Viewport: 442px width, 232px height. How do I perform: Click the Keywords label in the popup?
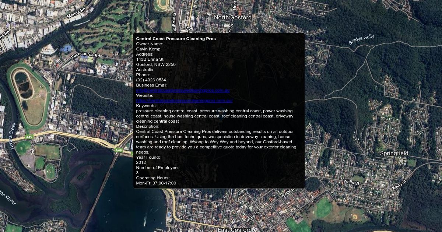(x=146, y=106)
